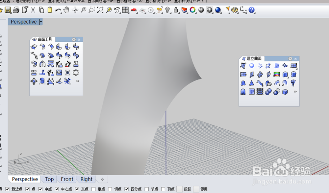Click the Paste clipboard icon
The width and height of the screenshot is (329, 193).
point(50,10)
